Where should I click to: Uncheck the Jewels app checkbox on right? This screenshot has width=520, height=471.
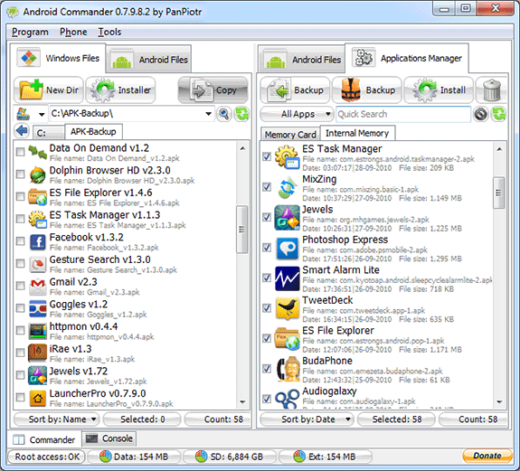267,217
